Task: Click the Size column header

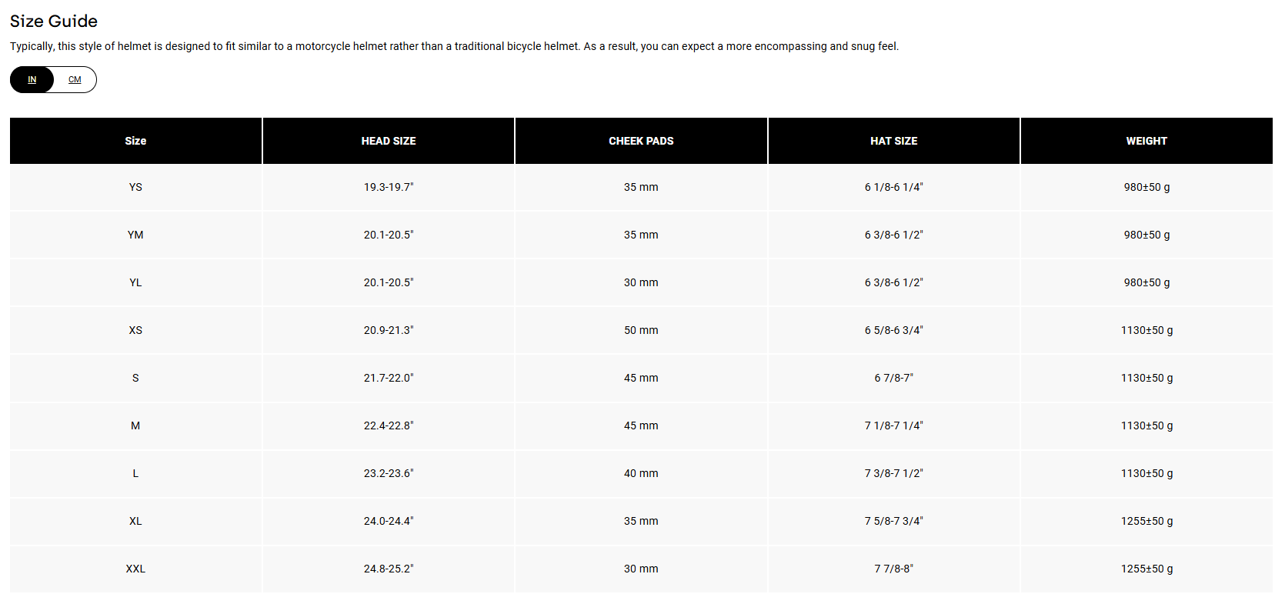Action: click(135, 141)
